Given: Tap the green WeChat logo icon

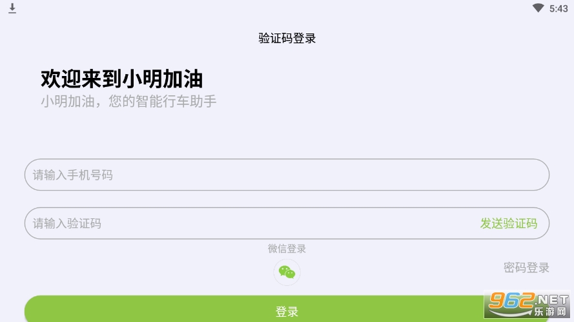Looking at the screenshot, I should pyautogui.click(x=287, y=272).
